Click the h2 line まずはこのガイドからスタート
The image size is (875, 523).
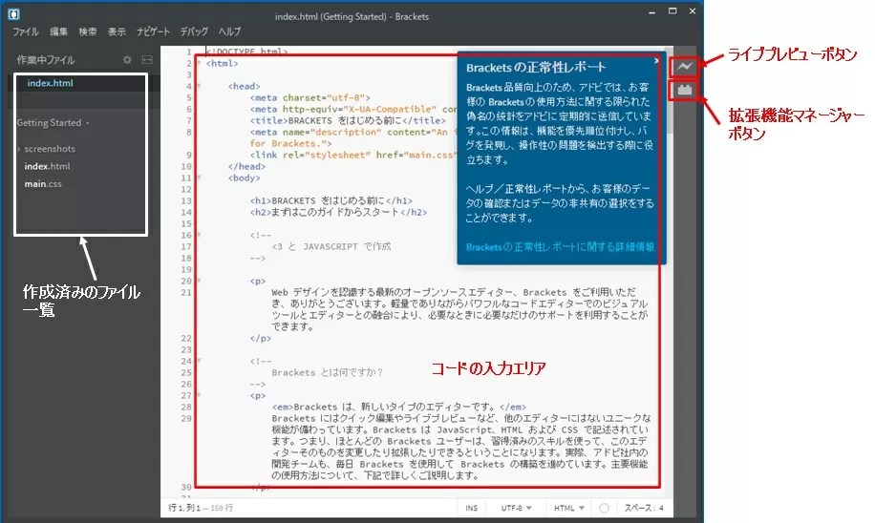pos(339,212)
